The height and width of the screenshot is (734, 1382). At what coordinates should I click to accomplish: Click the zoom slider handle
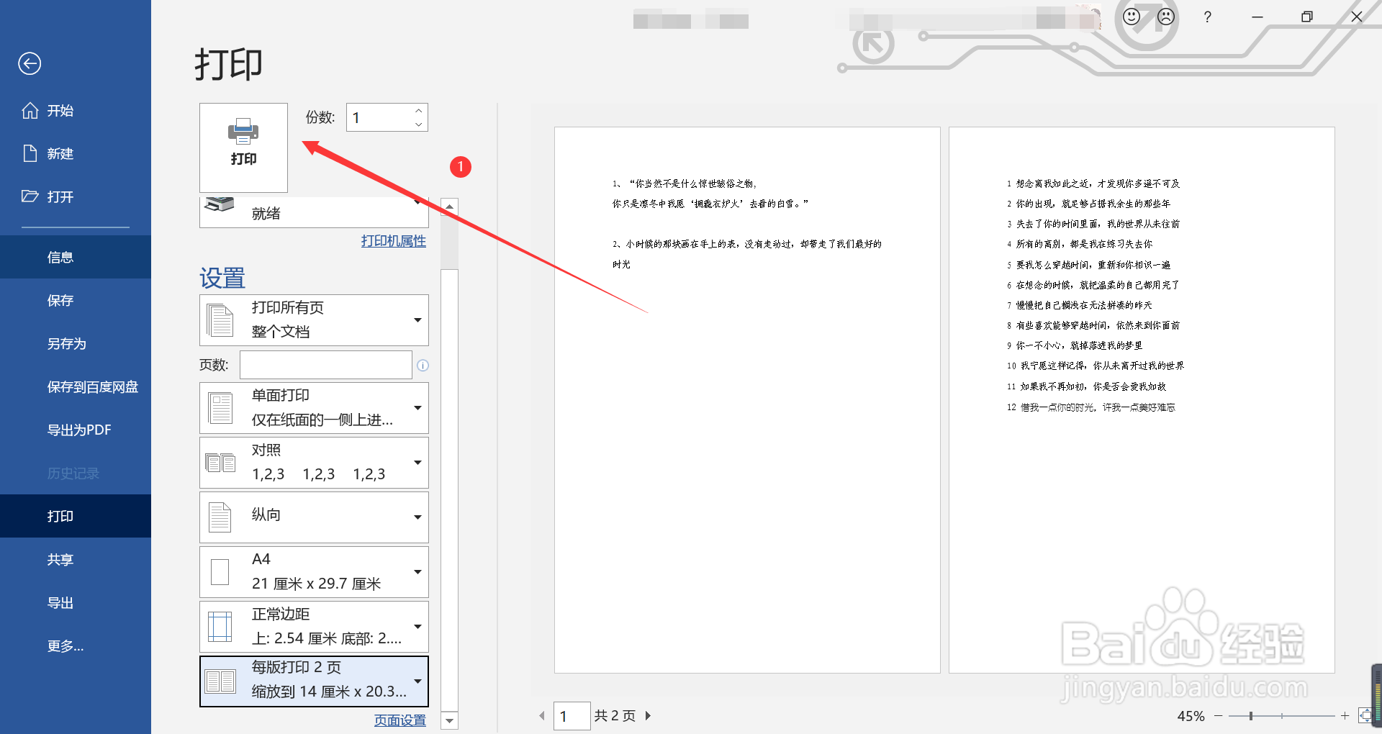1251,716
